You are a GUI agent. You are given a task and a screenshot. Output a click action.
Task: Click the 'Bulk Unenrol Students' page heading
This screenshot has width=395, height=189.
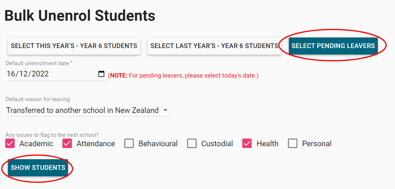80,16
